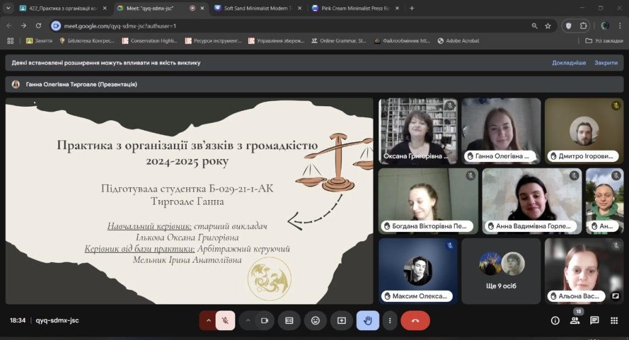This screenshot has height=340, width=629.
Task: Show the people list with 18 participants
Action: point(575,320)
